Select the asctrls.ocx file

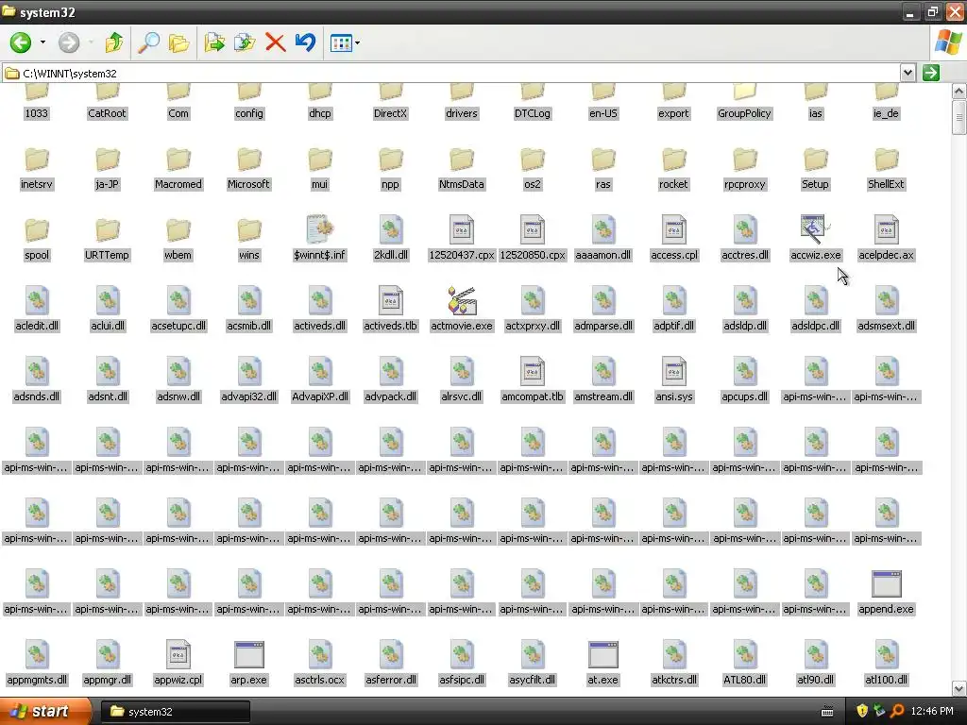(319, 664)
